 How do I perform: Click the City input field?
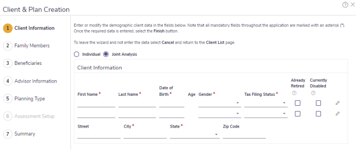145,135
